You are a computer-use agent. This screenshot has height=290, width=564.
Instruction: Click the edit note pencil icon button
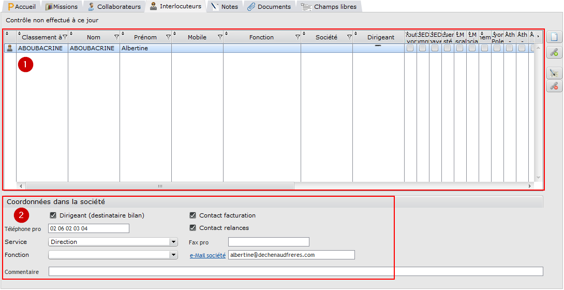pos(554,73)
